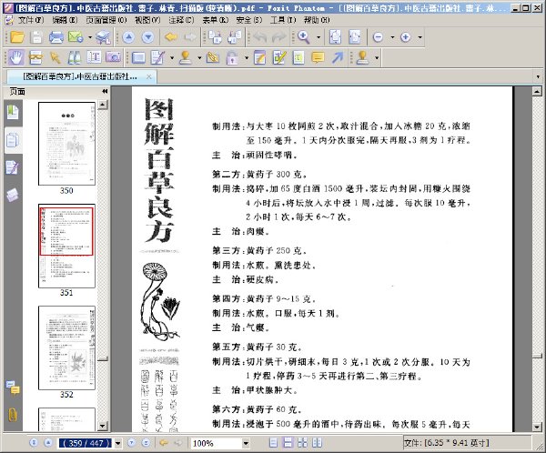Go to previous page with blue up arrow
Screen dimensions: 546x453
coord(128,37)
